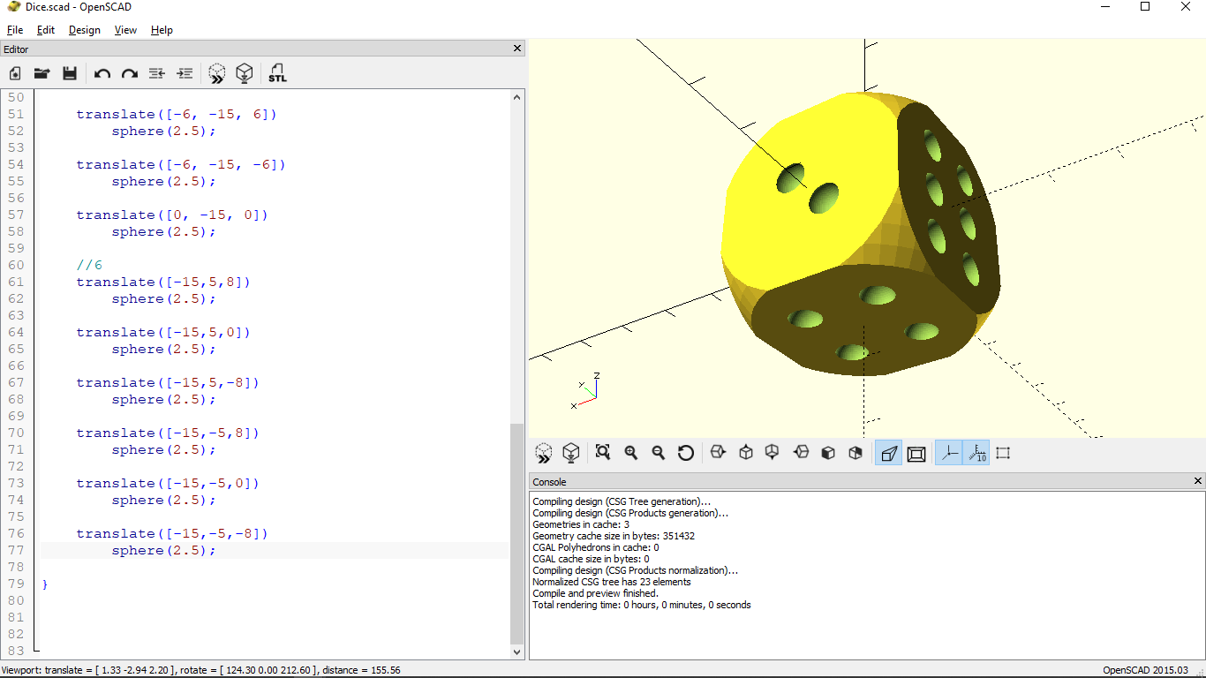Click the "OpenSCAD 2015.03" status bar label
This screenshot has height=678, width=1206.
coord(1146,670)
